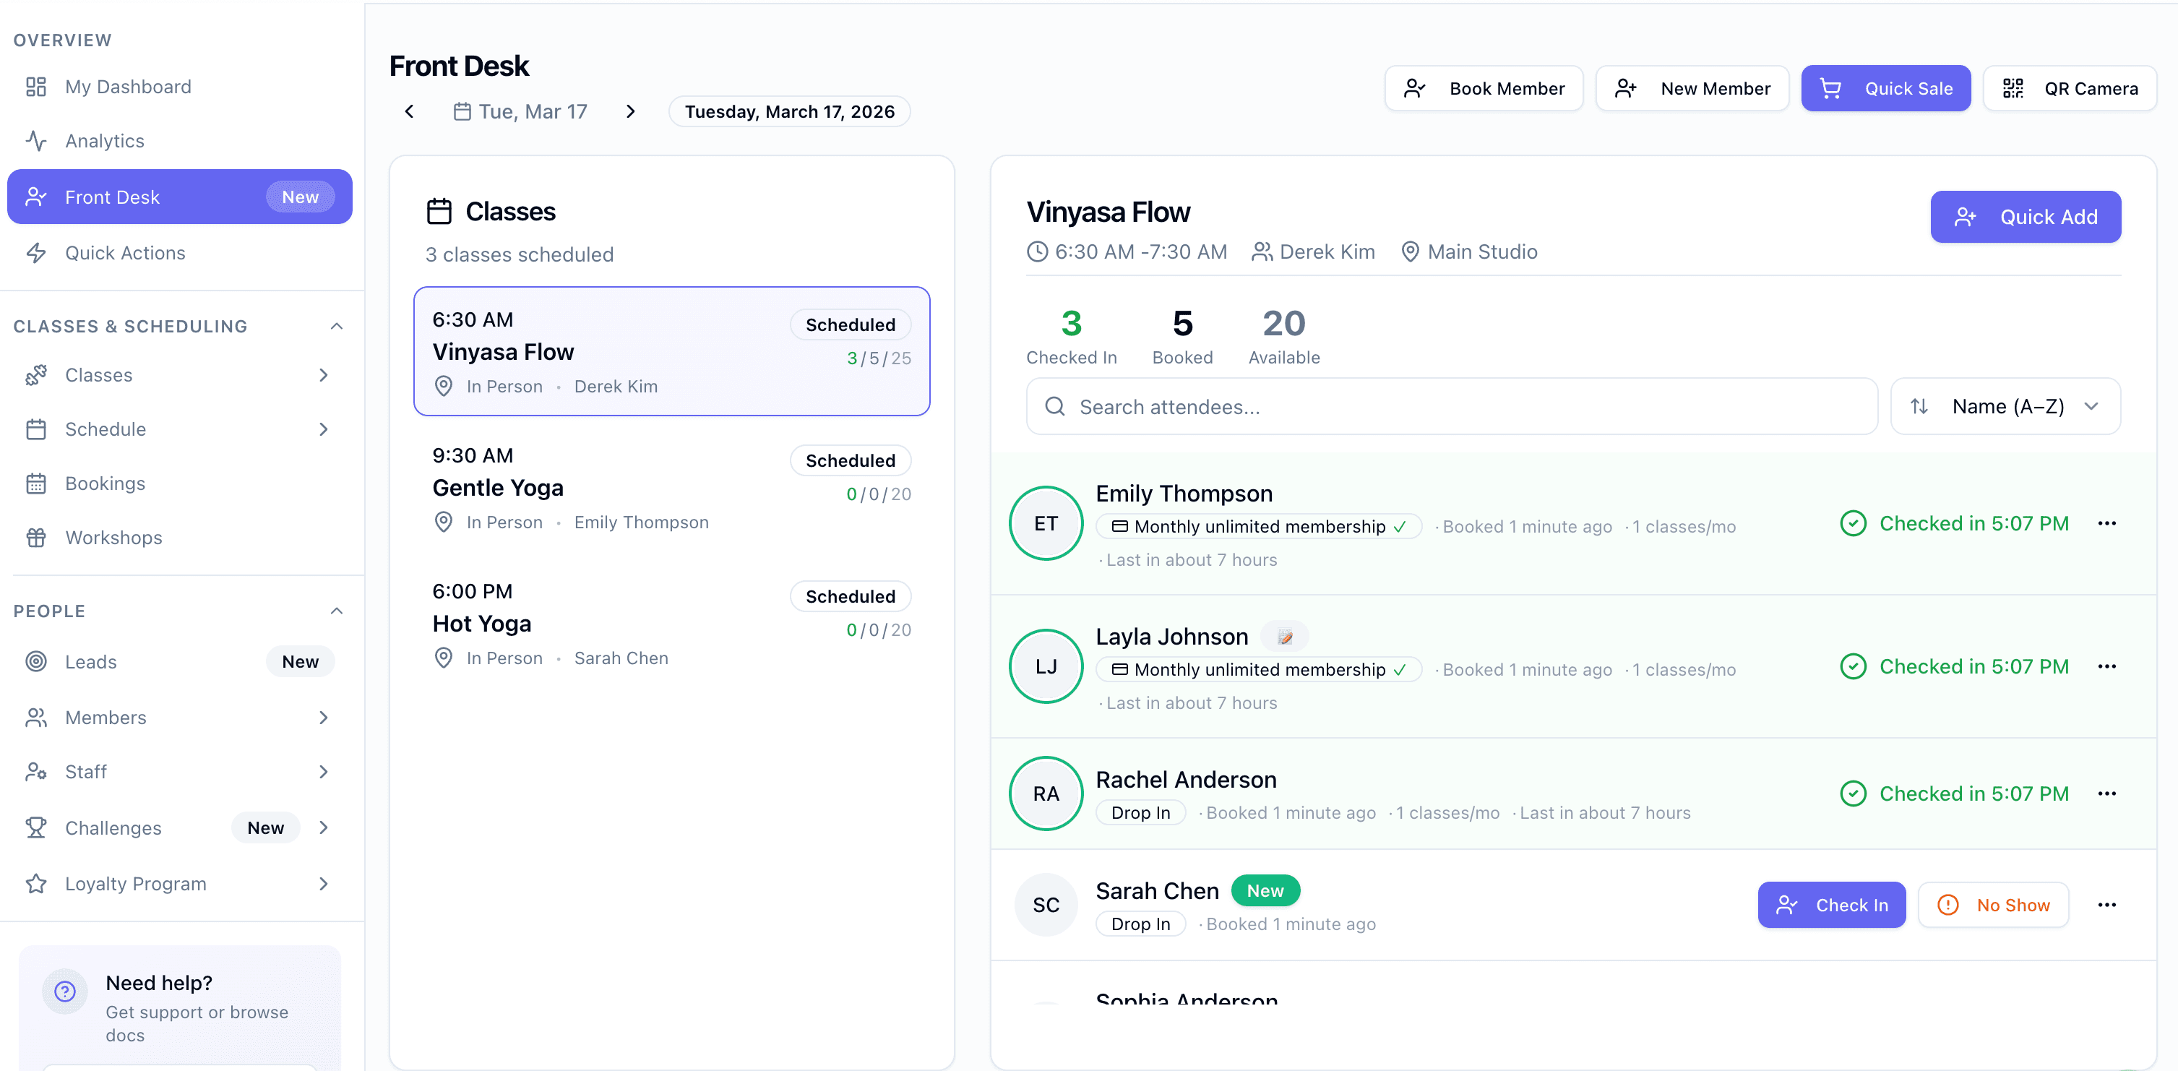Click the Staff person-gear icon
Image resolution: width=2178 pixels, height=1071 pixels.
tap(35, 772)
